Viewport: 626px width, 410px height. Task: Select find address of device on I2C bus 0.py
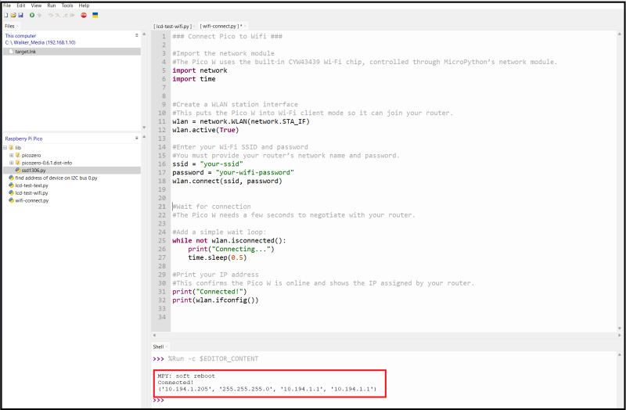(x=72, y=178)
